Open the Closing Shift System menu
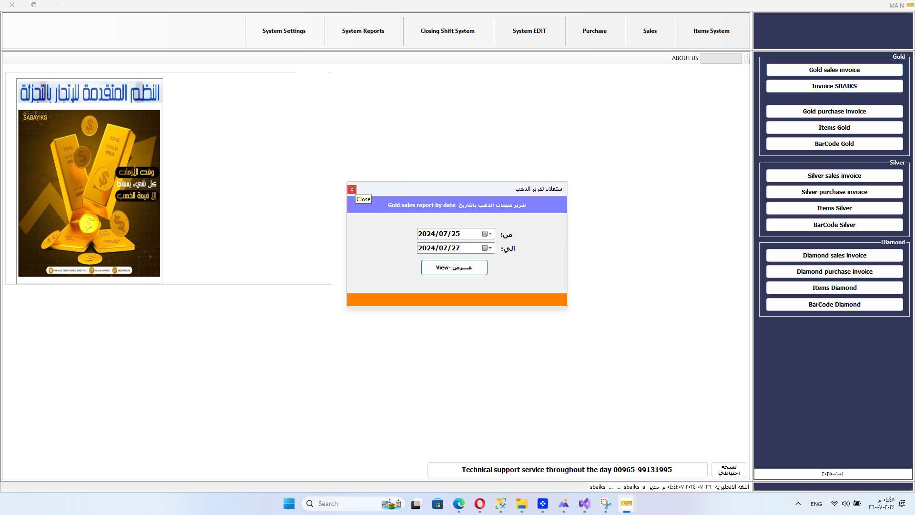Screen dimensions: 915x515 (447, 31)
